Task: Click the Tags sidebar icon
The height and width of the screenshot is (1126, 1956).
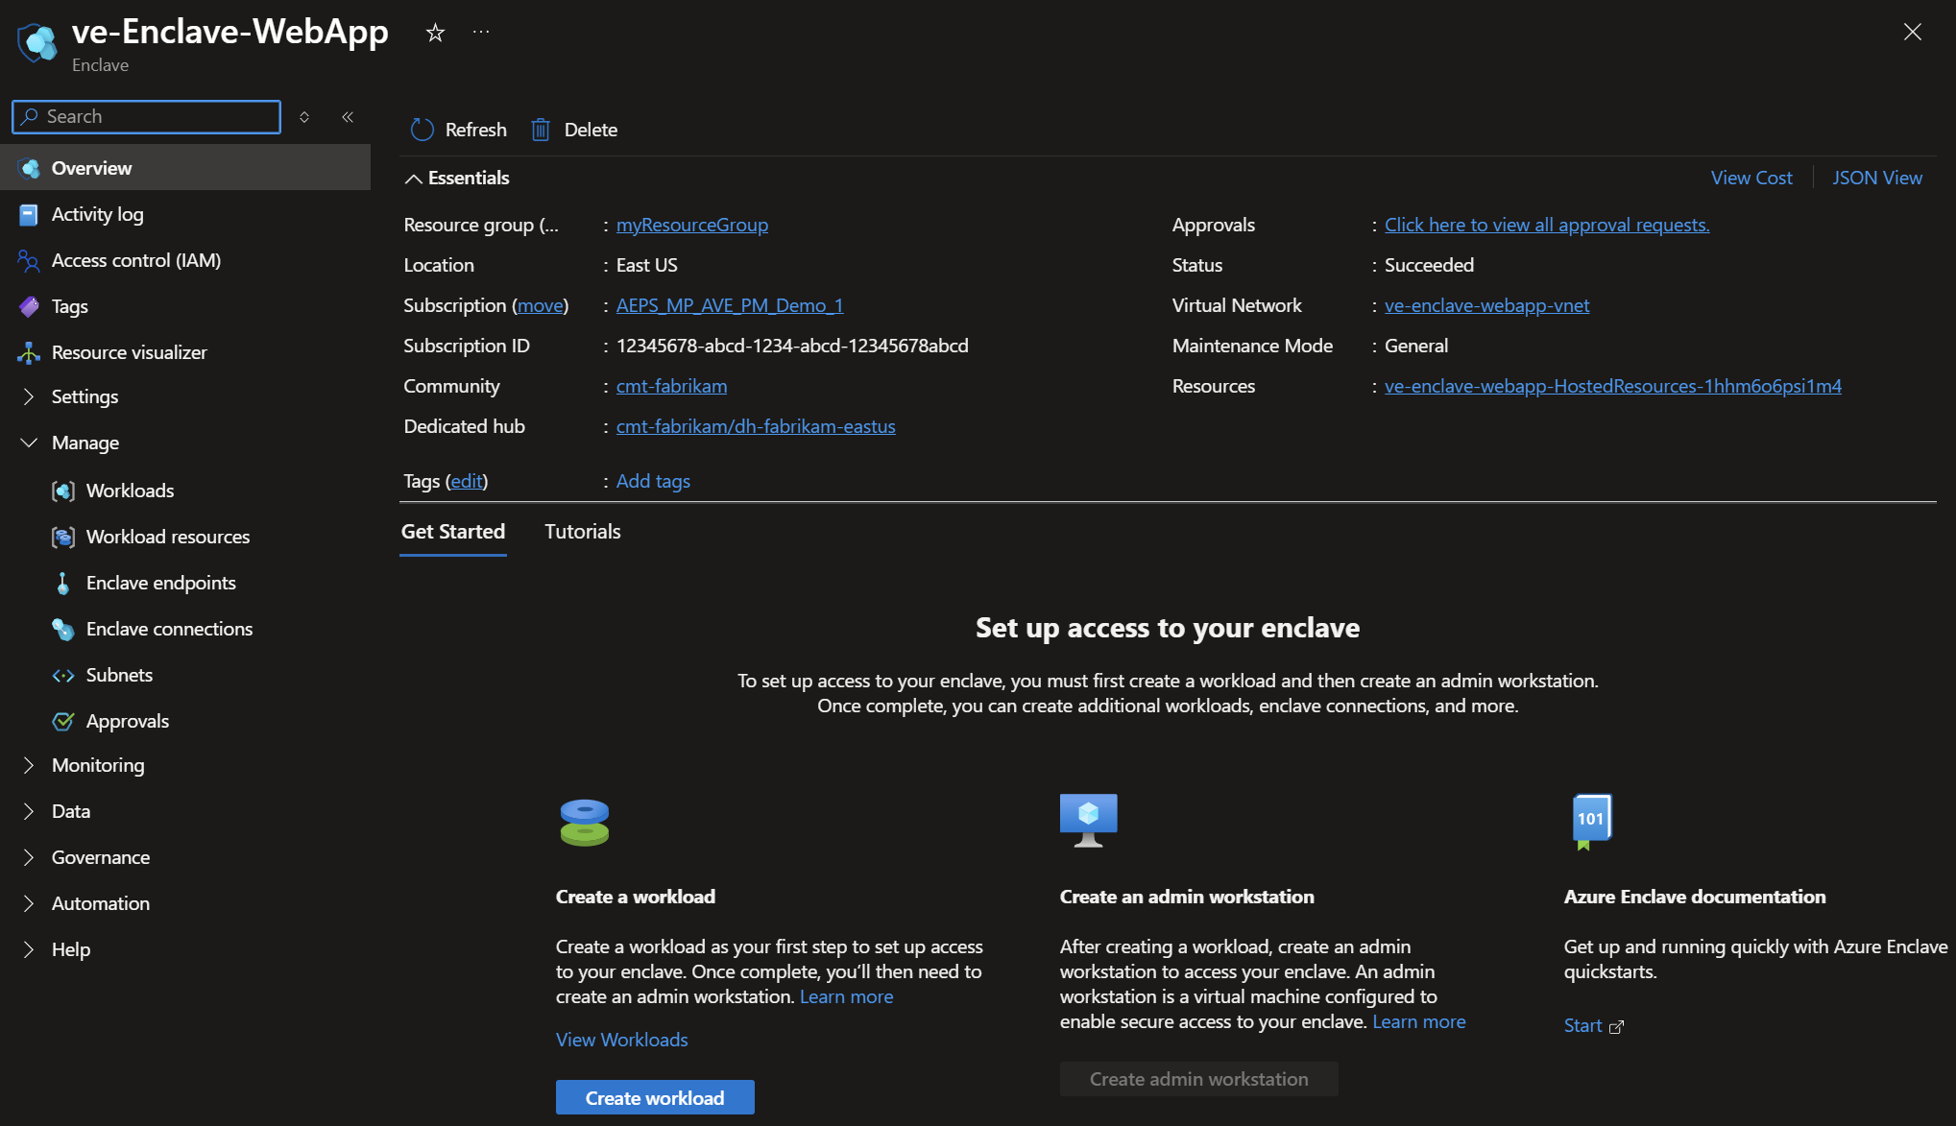Action: coord(29,306)
